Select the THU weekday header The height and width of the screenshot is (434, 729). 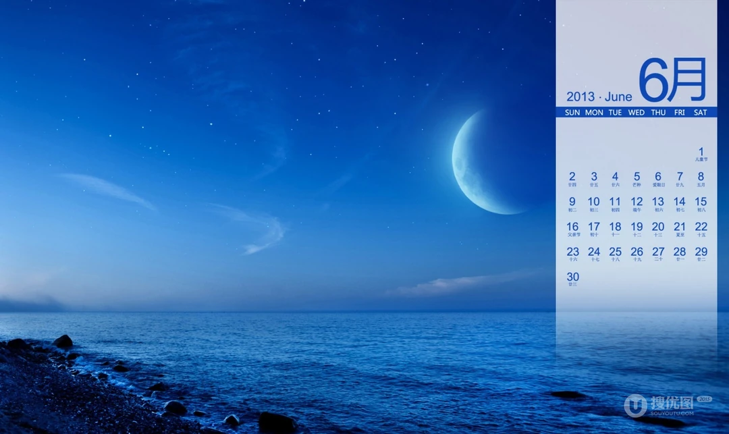click(x=658, y=113)
